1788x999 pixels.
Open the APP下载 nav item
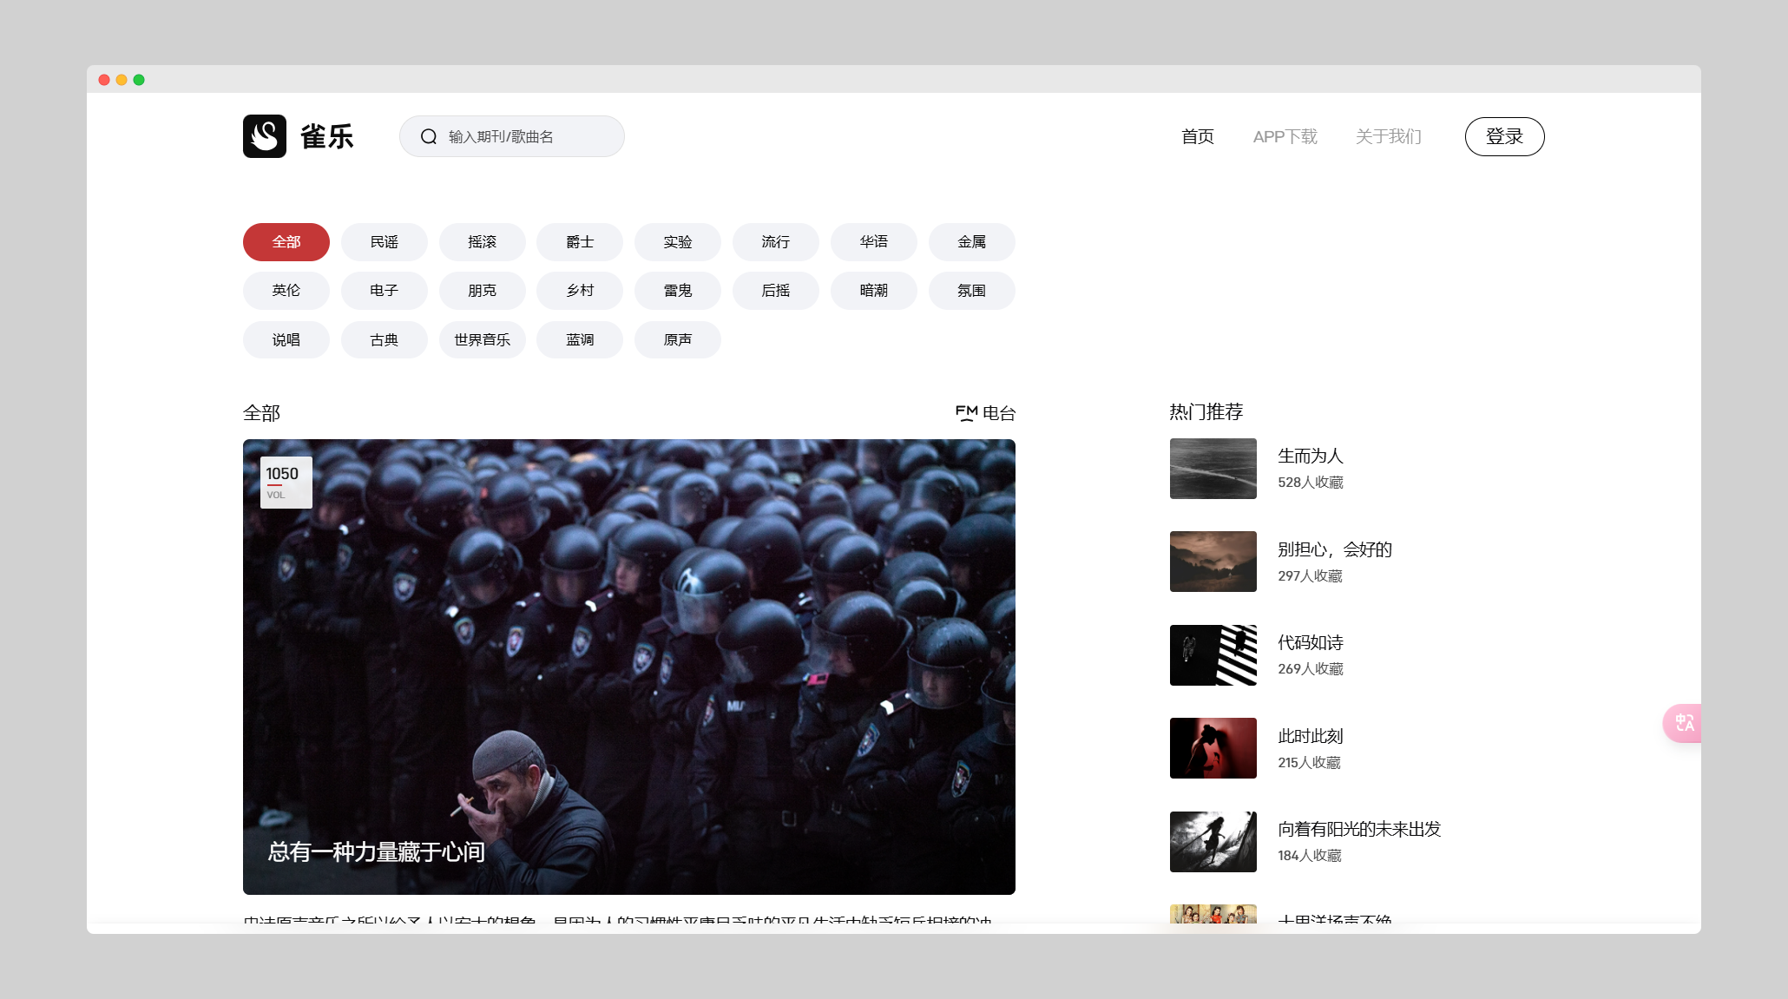pyautogui.click(x=1285, y=136)
